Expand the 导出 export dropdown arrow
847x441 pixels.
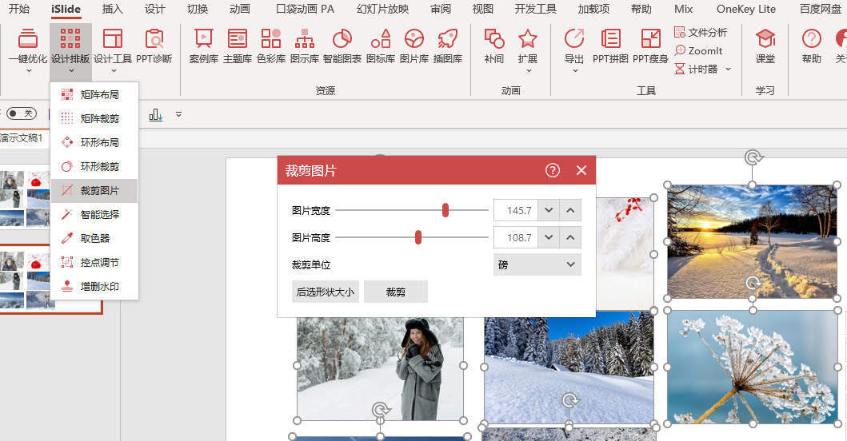(575, 71)
